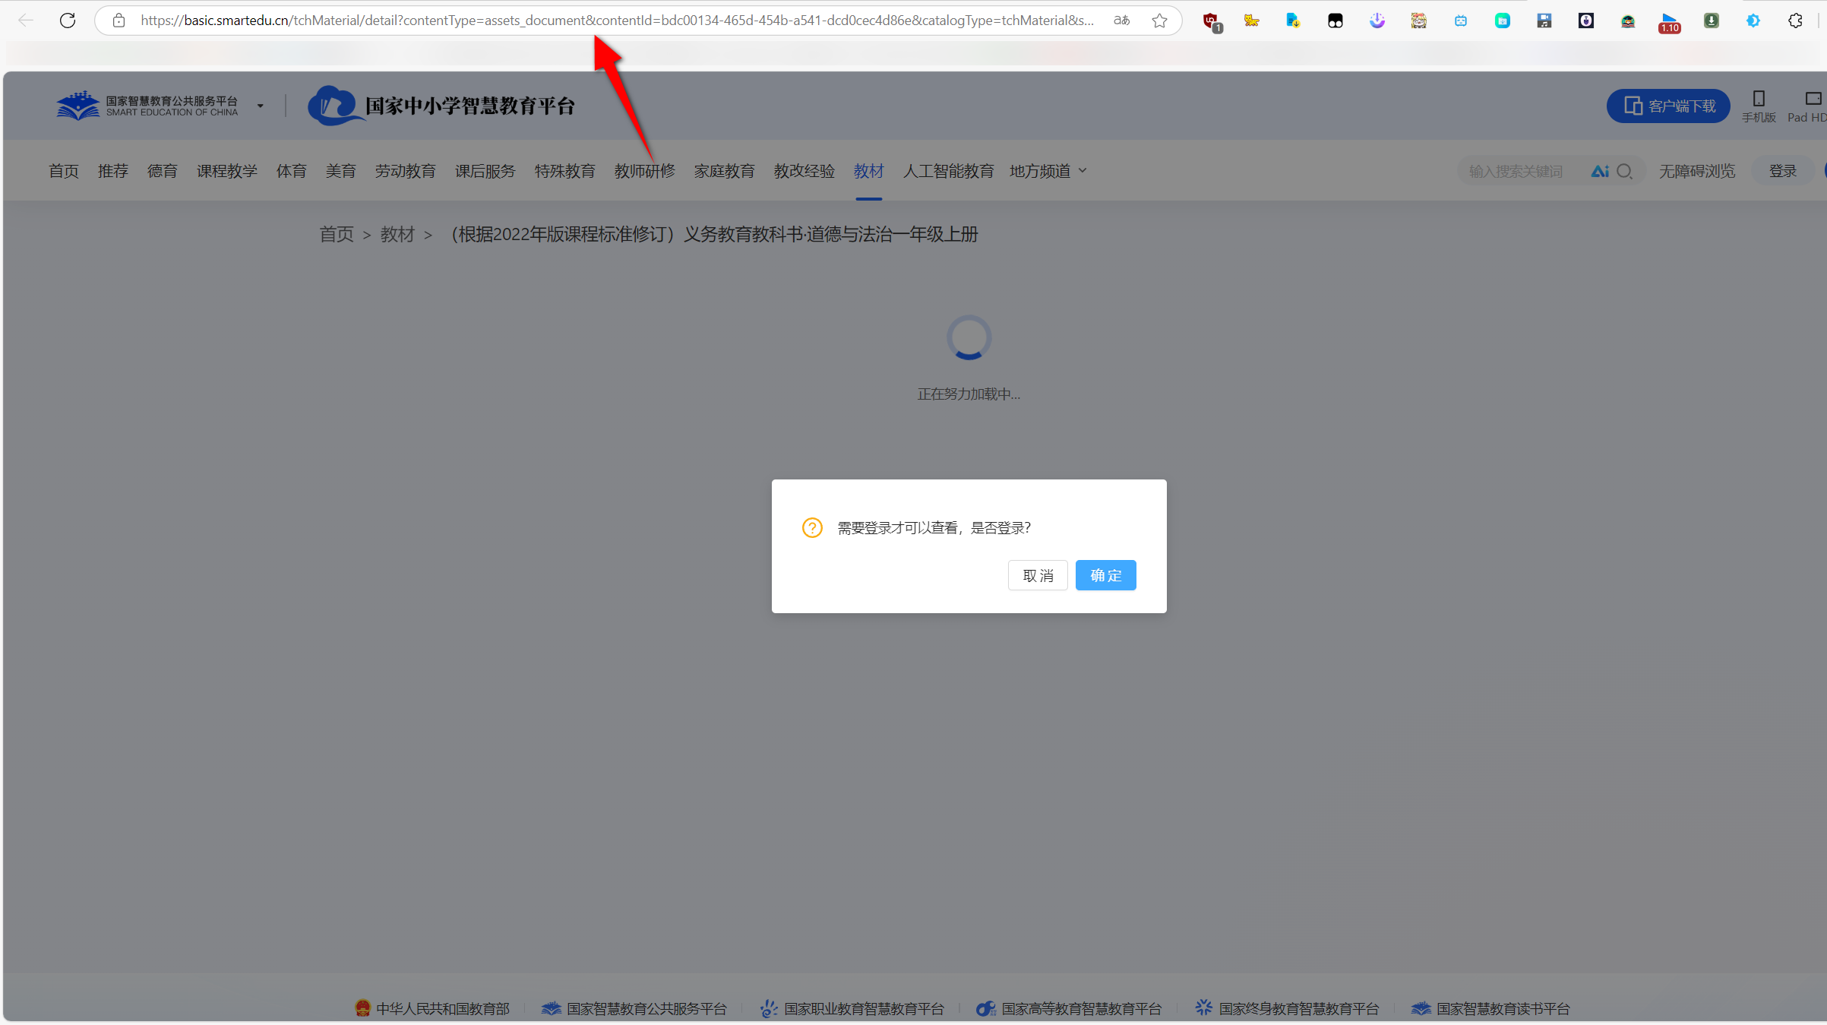This screenshot has width=1827, height=1025.
Task: Reload the page with the refresh icon
Action: click(67, 21)
